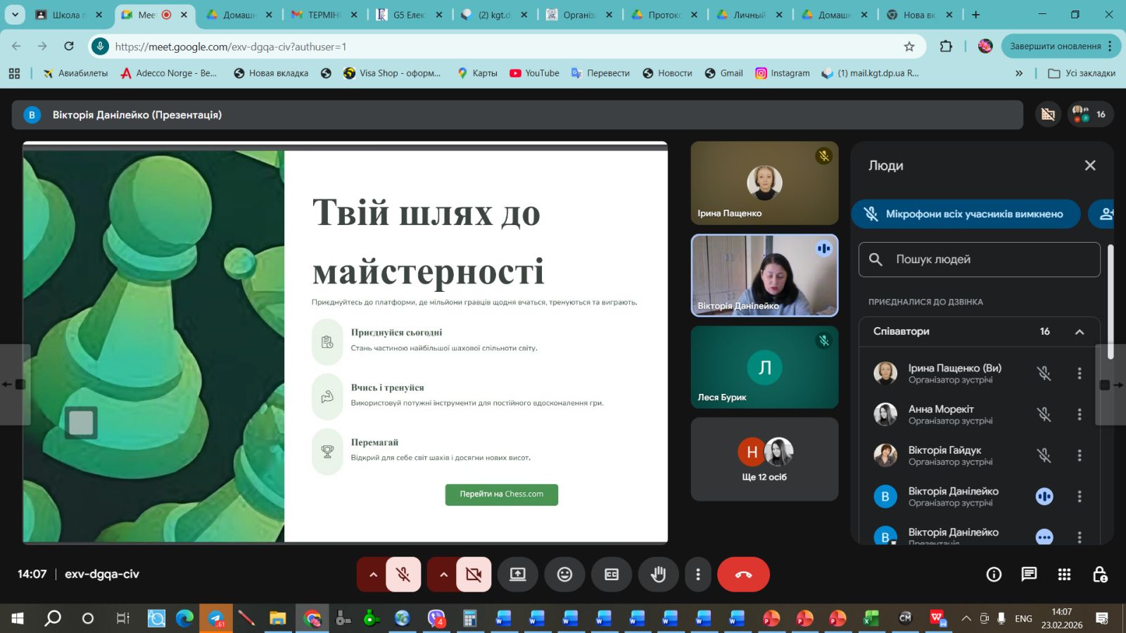
Task: Click the red leave call button
Action: tap(743, 575)
